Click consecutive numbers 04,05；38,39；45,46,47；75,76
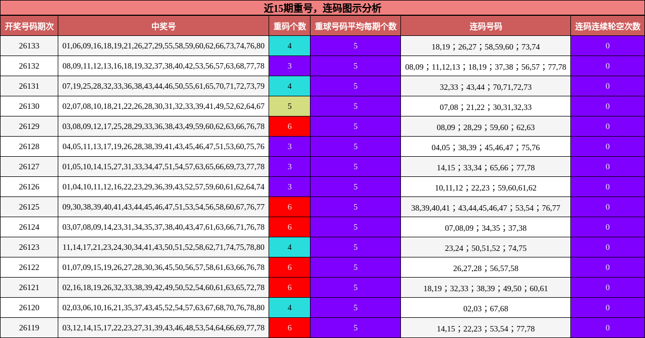645x338 pixels. [x=485, y=147]
